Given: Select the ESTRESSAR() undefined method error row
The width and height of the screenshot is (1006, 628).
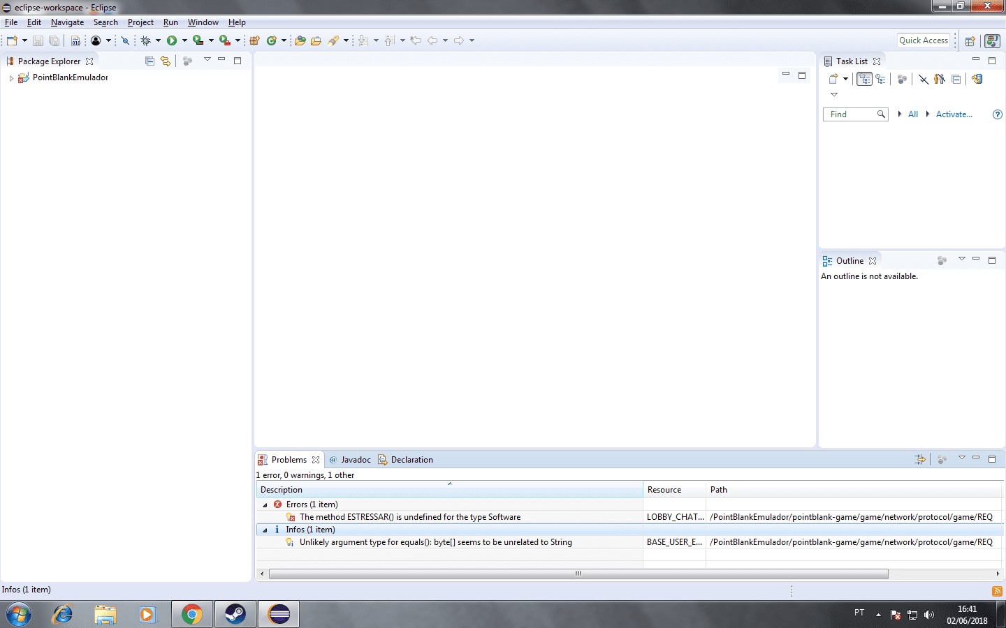Looking at the screenshot, I should (x=630, y=517).
